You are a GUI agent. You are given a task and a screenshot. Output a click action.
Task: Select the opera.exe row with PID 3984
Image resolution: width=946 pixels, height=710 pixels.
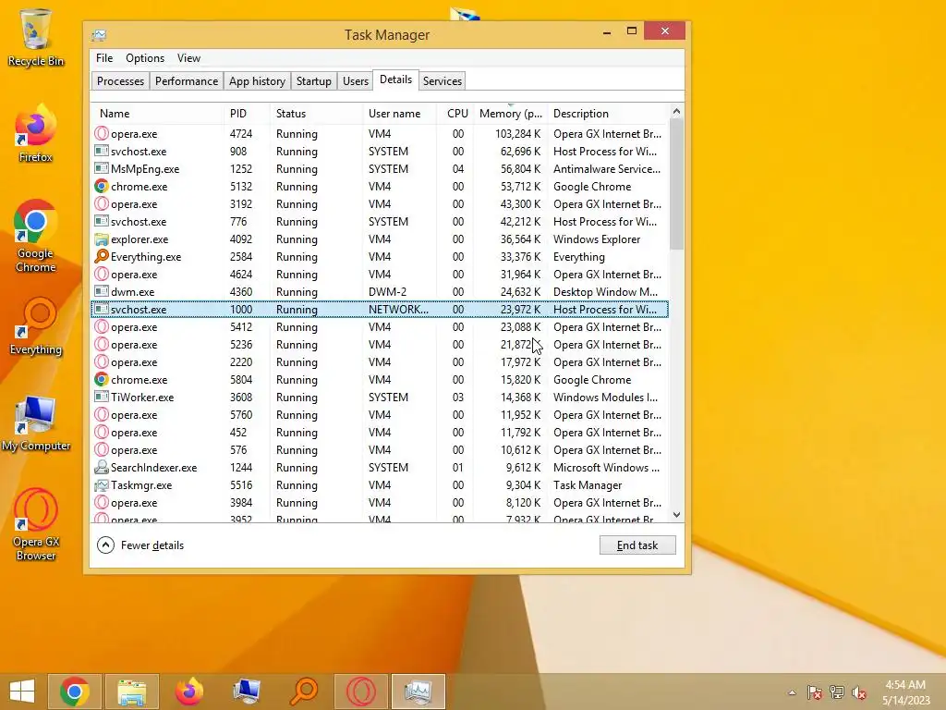380,502
